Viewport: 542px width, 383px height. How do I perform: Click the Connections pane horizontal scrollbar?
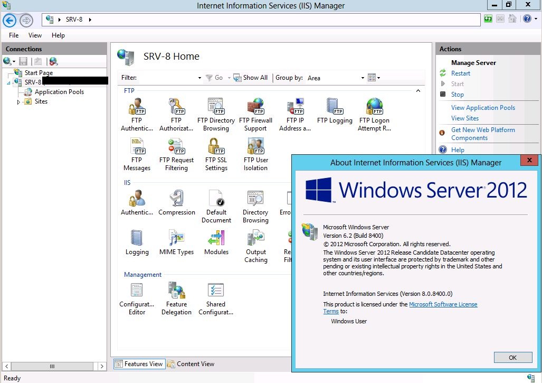(x=52, y=366)
